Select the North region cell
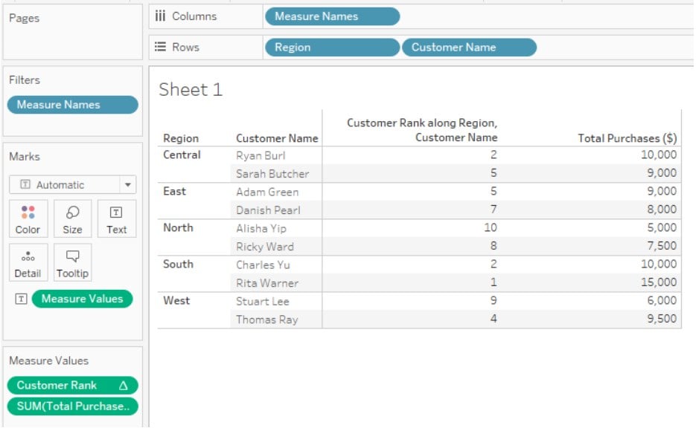 (178, 227)
